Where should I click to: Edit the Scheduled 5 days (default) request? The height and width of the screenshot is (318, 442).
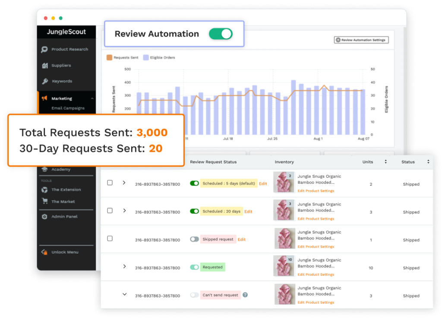[263, 184]
